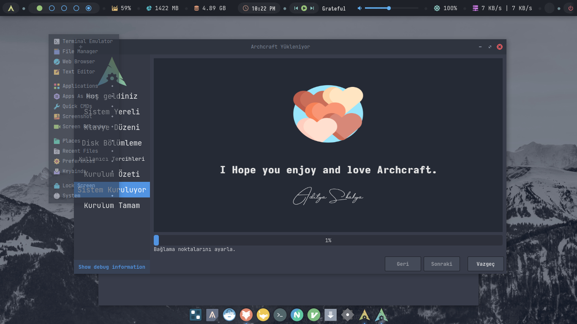This screenshot has height=324, width=577.
Task: Open the terminal prompt icon in the dock
Action: pyautogui.click(x=280, y=315)
